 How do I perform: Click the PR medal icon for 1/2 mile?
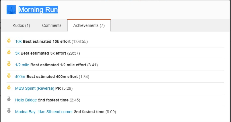click(9, 64)
